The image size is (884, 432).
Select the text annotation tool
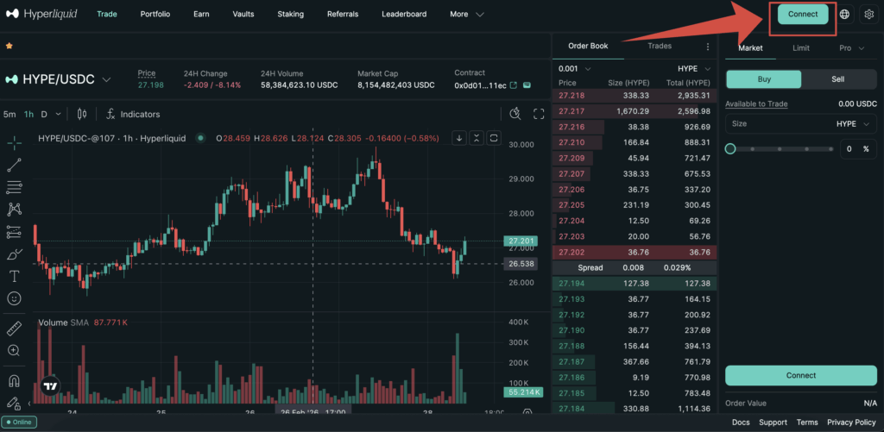pyautogui.click(x=15, y=276)
